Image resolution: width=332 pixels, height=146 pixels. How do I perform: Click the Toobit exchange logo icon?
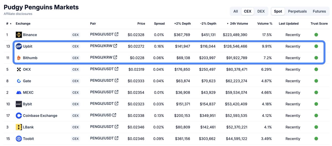pos(19,139)
